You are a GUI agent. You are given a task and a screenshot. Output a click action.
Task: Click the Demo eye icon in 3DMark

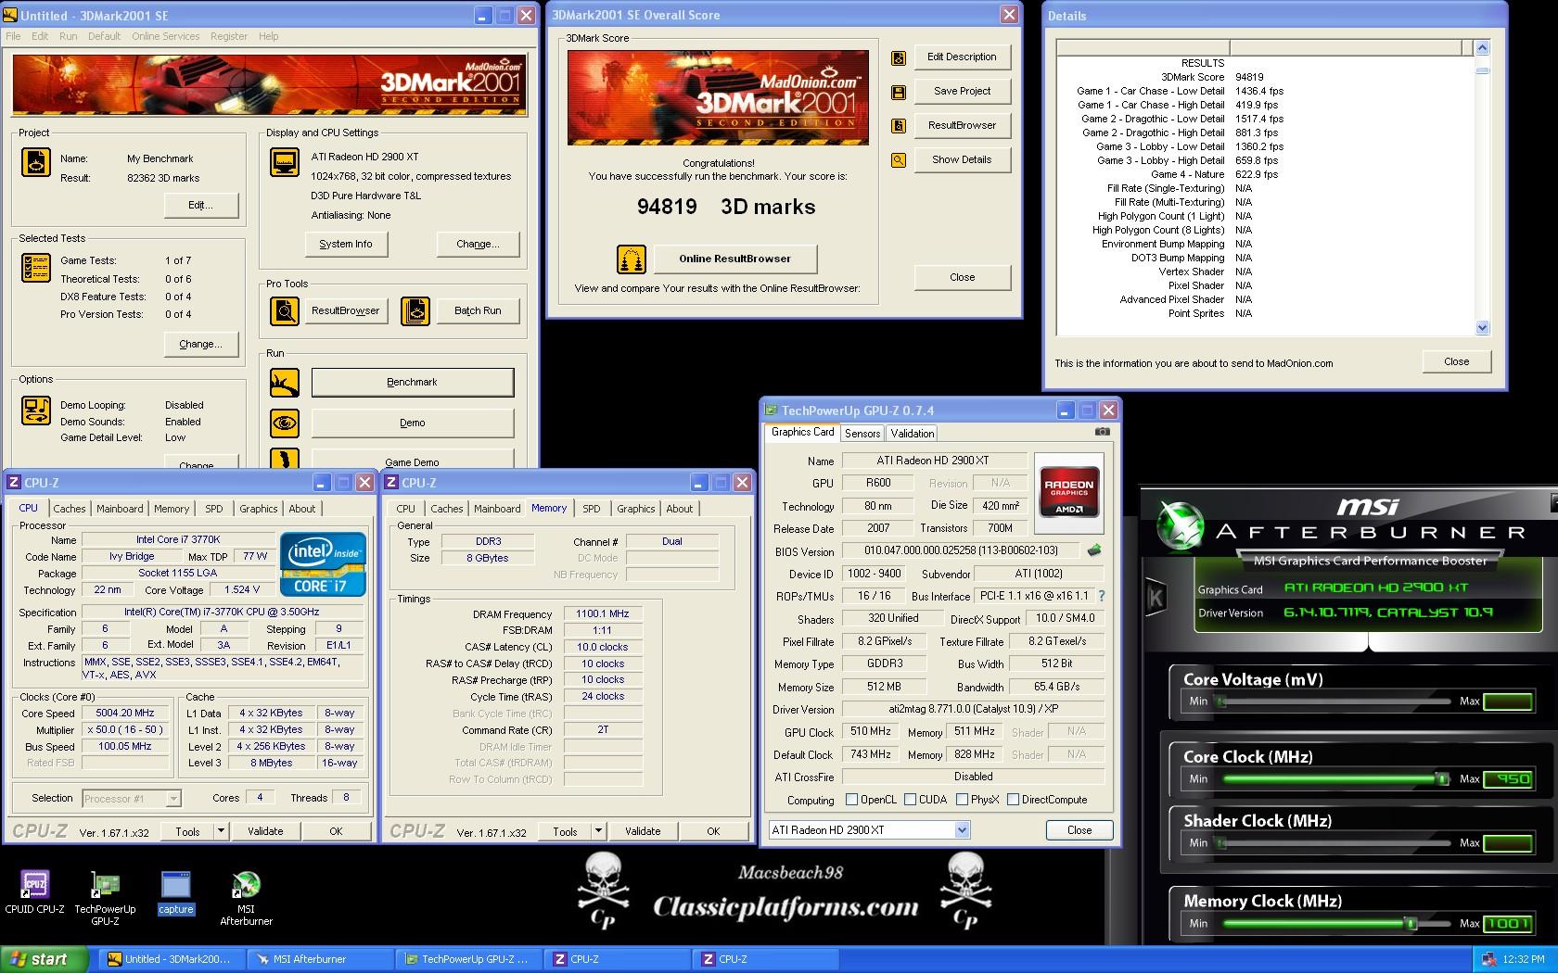tap(285, 423)
